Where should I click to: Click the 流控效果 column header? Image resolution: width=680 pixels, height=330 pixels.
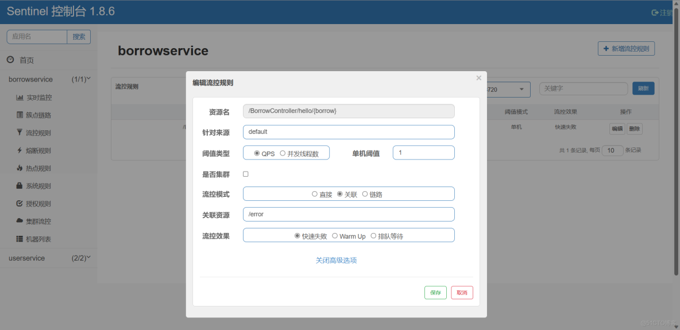point(566,112)
